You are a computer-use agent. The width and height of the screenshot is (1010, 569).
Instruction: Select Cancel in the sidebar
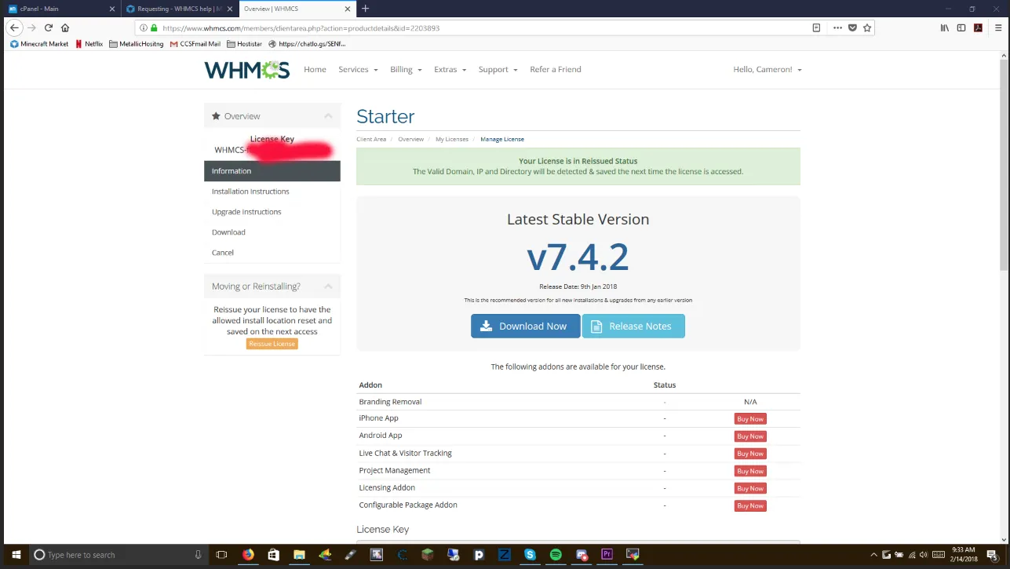click(272, 253)
